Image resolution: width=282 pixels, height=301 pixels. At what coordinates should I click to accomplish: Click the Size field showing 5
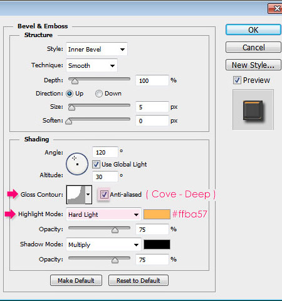tap(152, 107)
